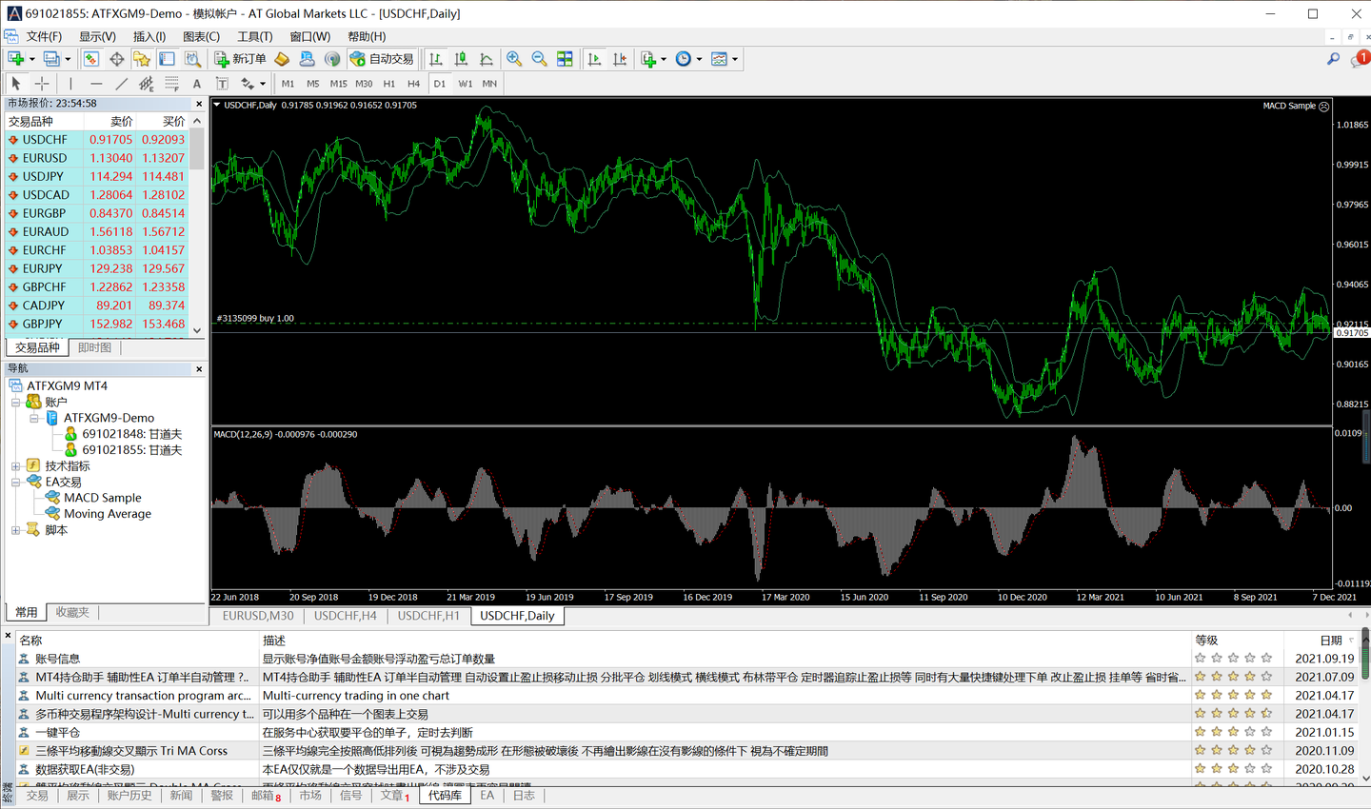Open the 邮箱 terminal tab
The width and height of the screenshot is (1371, 809).
point(266,796)
